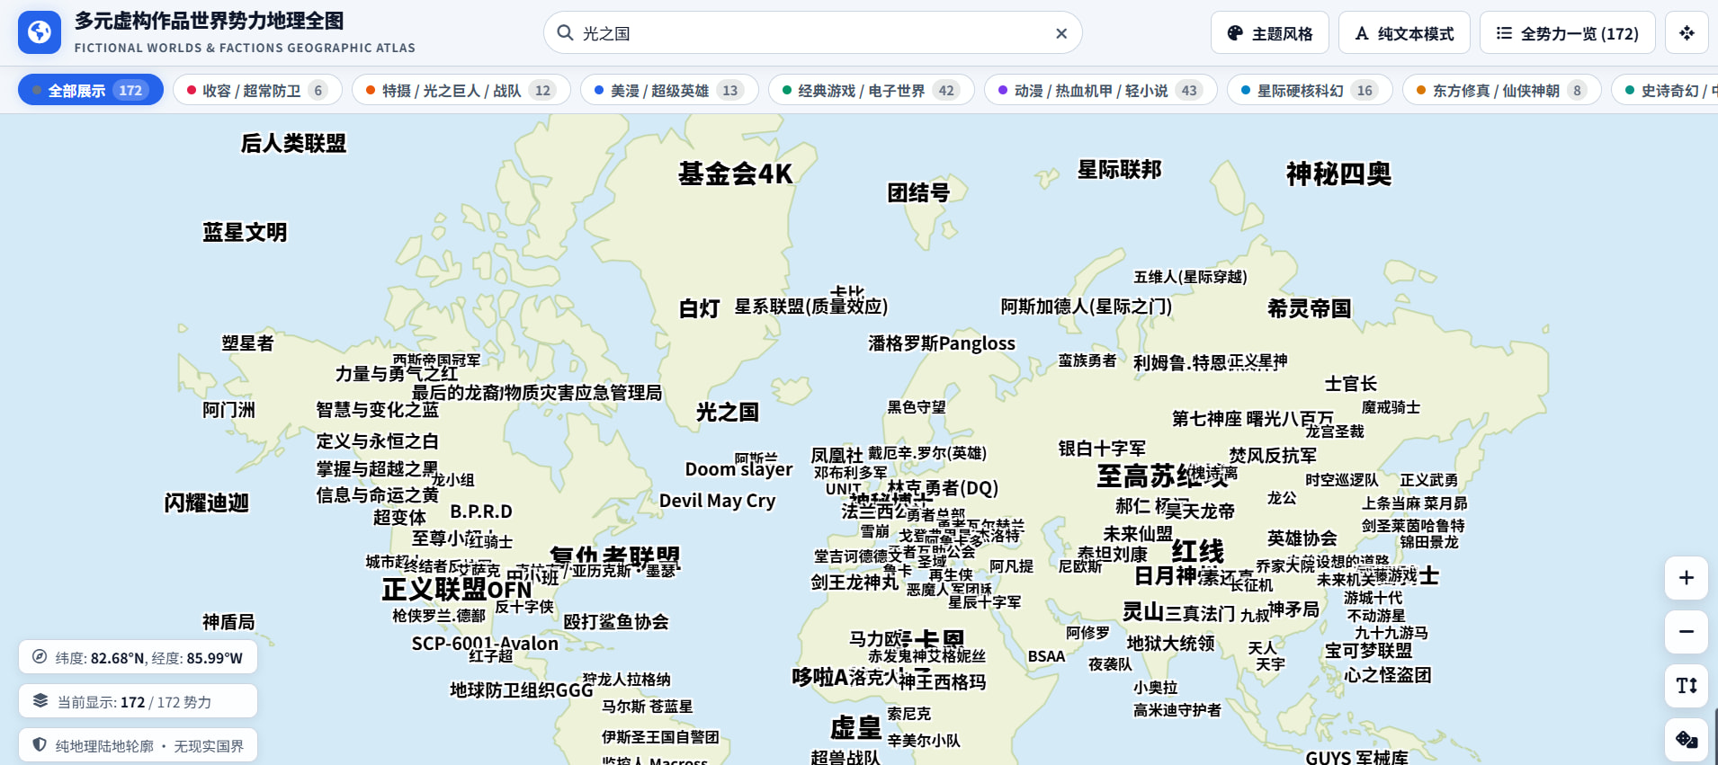Click the 阿斯加德人(星际之门) label

[1087, 307]
